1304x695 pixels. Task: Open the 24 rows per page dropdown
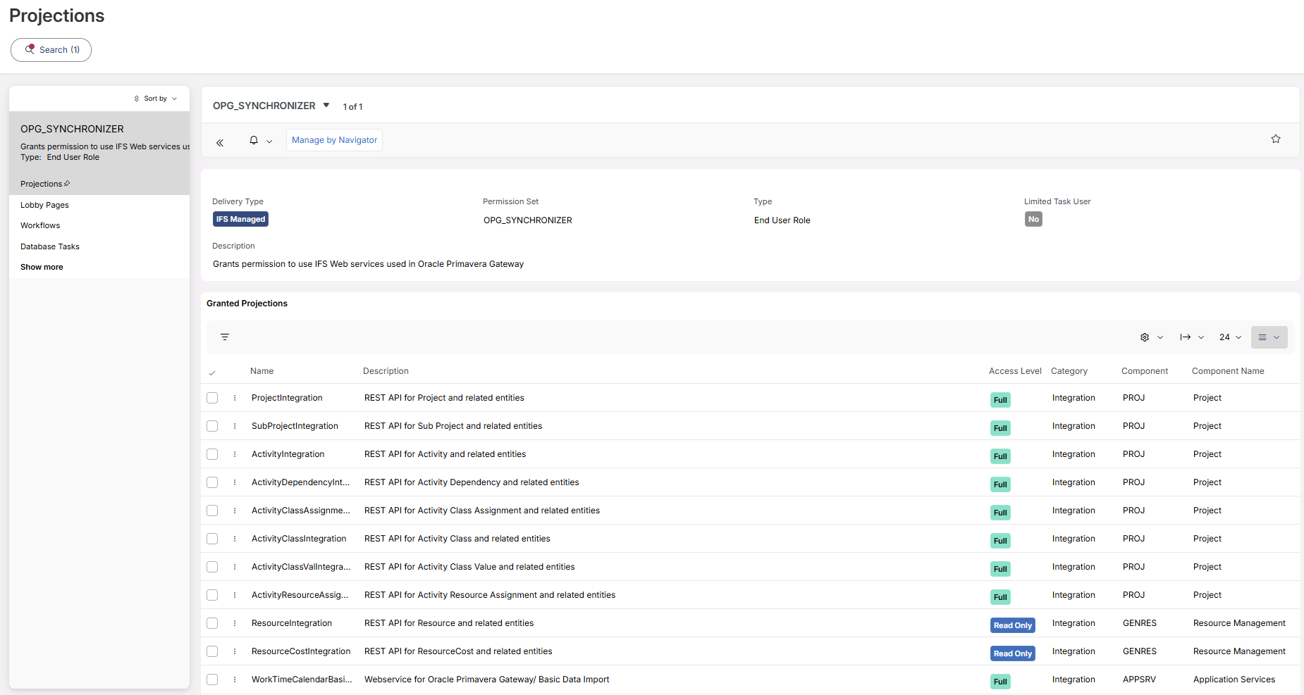tap(1230, 337)
